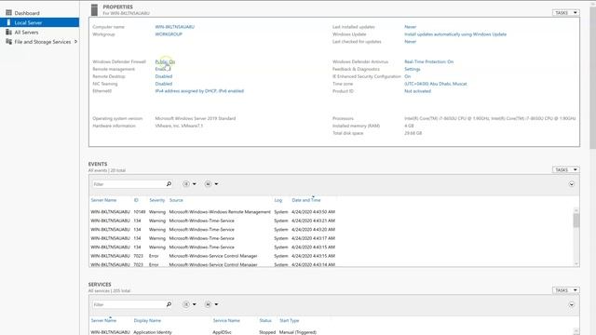Select Local Server in the sidebar
The width and height of the screenshot is (596, 335).
point(39,22)
